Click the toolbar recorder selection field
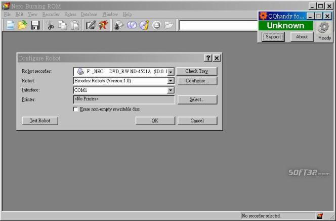 click(x=219, y=25)
